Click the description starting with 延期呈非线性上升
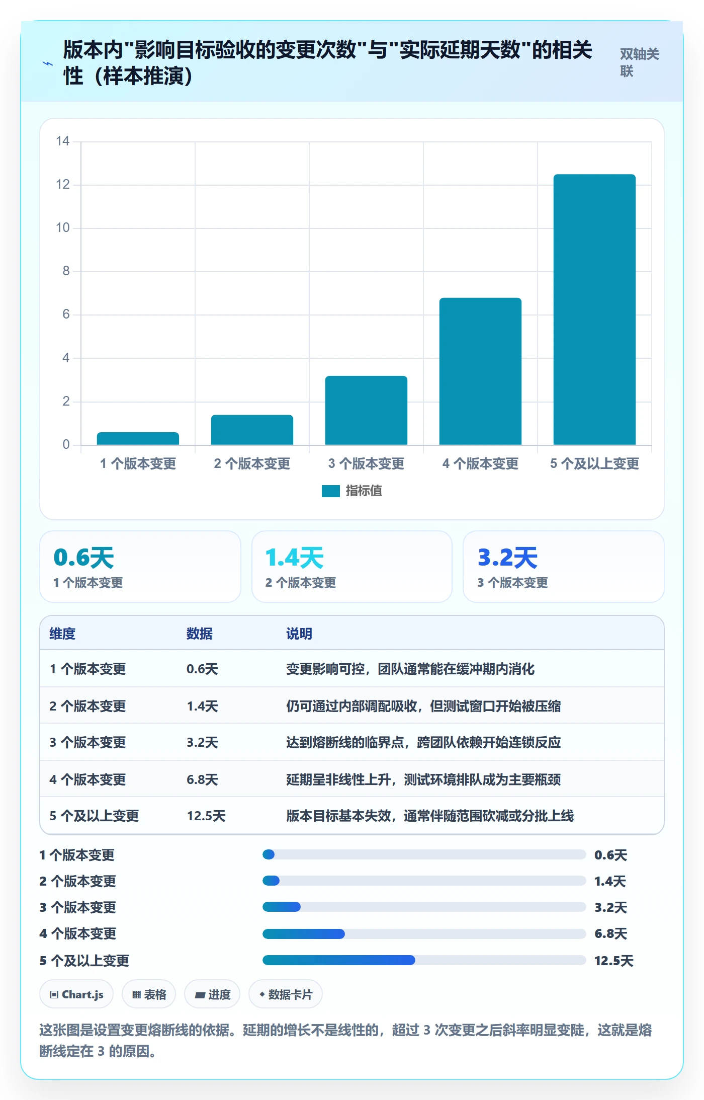Screen dimensions: 704x1100 pos(423,779)
